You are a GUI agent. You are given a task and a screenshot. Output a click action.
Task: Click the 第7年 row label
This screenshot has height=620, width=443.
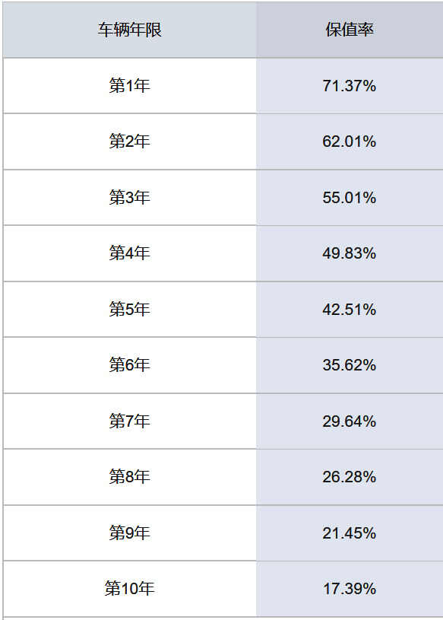tap(129, 421)
